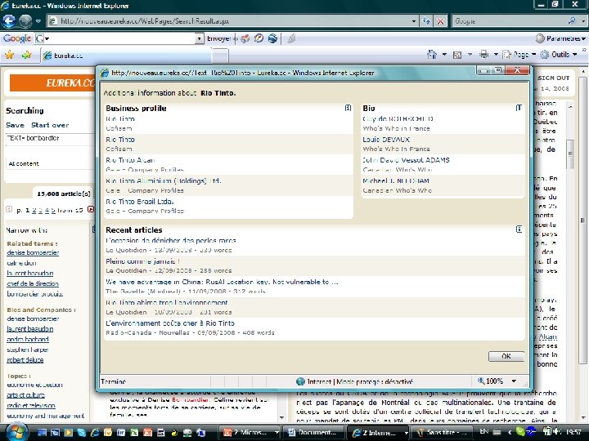Open Rio Tinto Aluminium (Holdings) Ltd. profile

164,180
